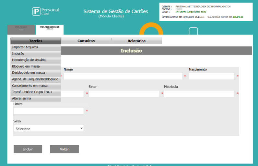The width and height of the screenshot is (258, 166).
Task: Focus the Matricula input field
Action: [x=199, y=94]
